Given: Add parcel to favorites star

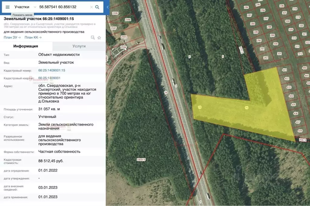Looking at the screenshot, I should point(99,38).
